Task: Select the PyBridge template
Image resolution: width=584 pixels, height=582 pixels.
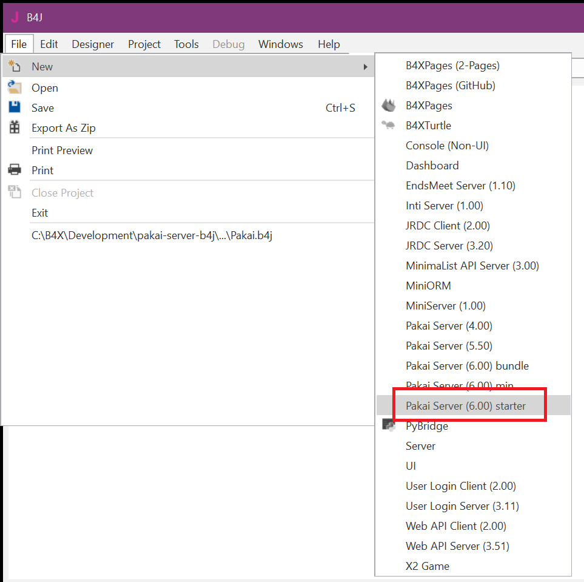Action: (x=474, y=426)
